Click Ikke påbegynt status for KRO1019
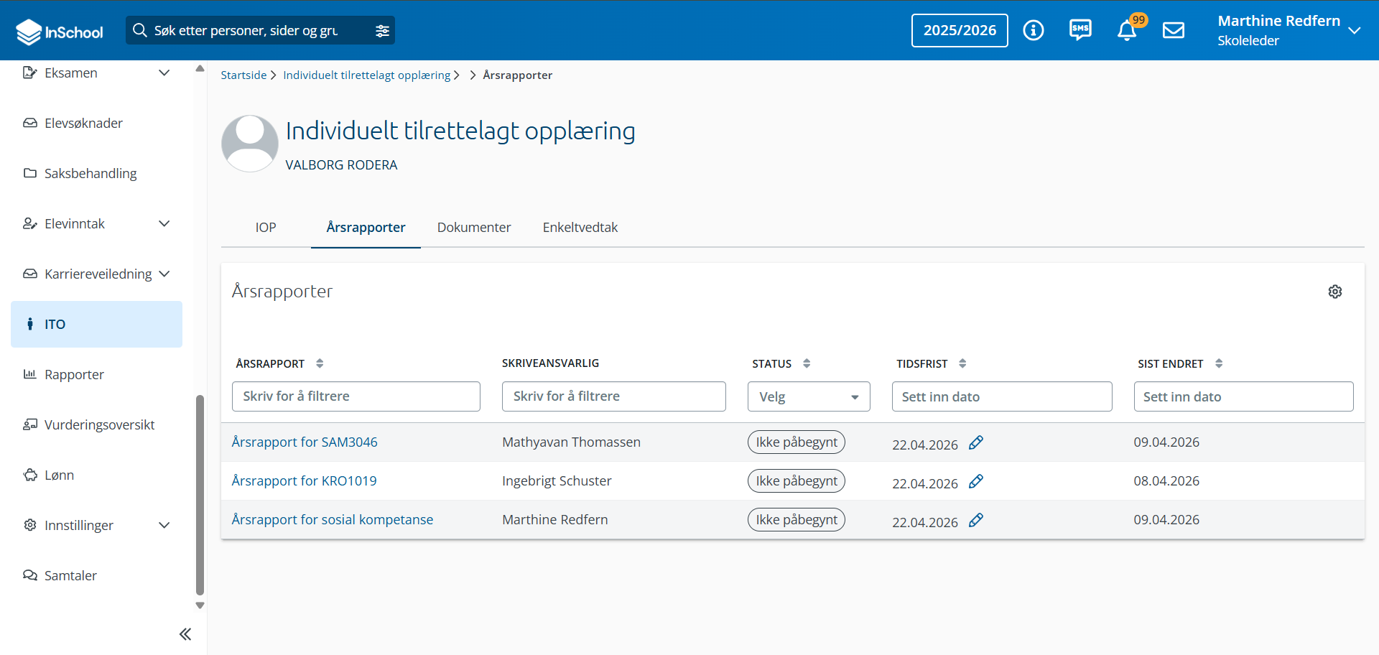This screenshot has height=655, width=1379. (x=797, y=481)
